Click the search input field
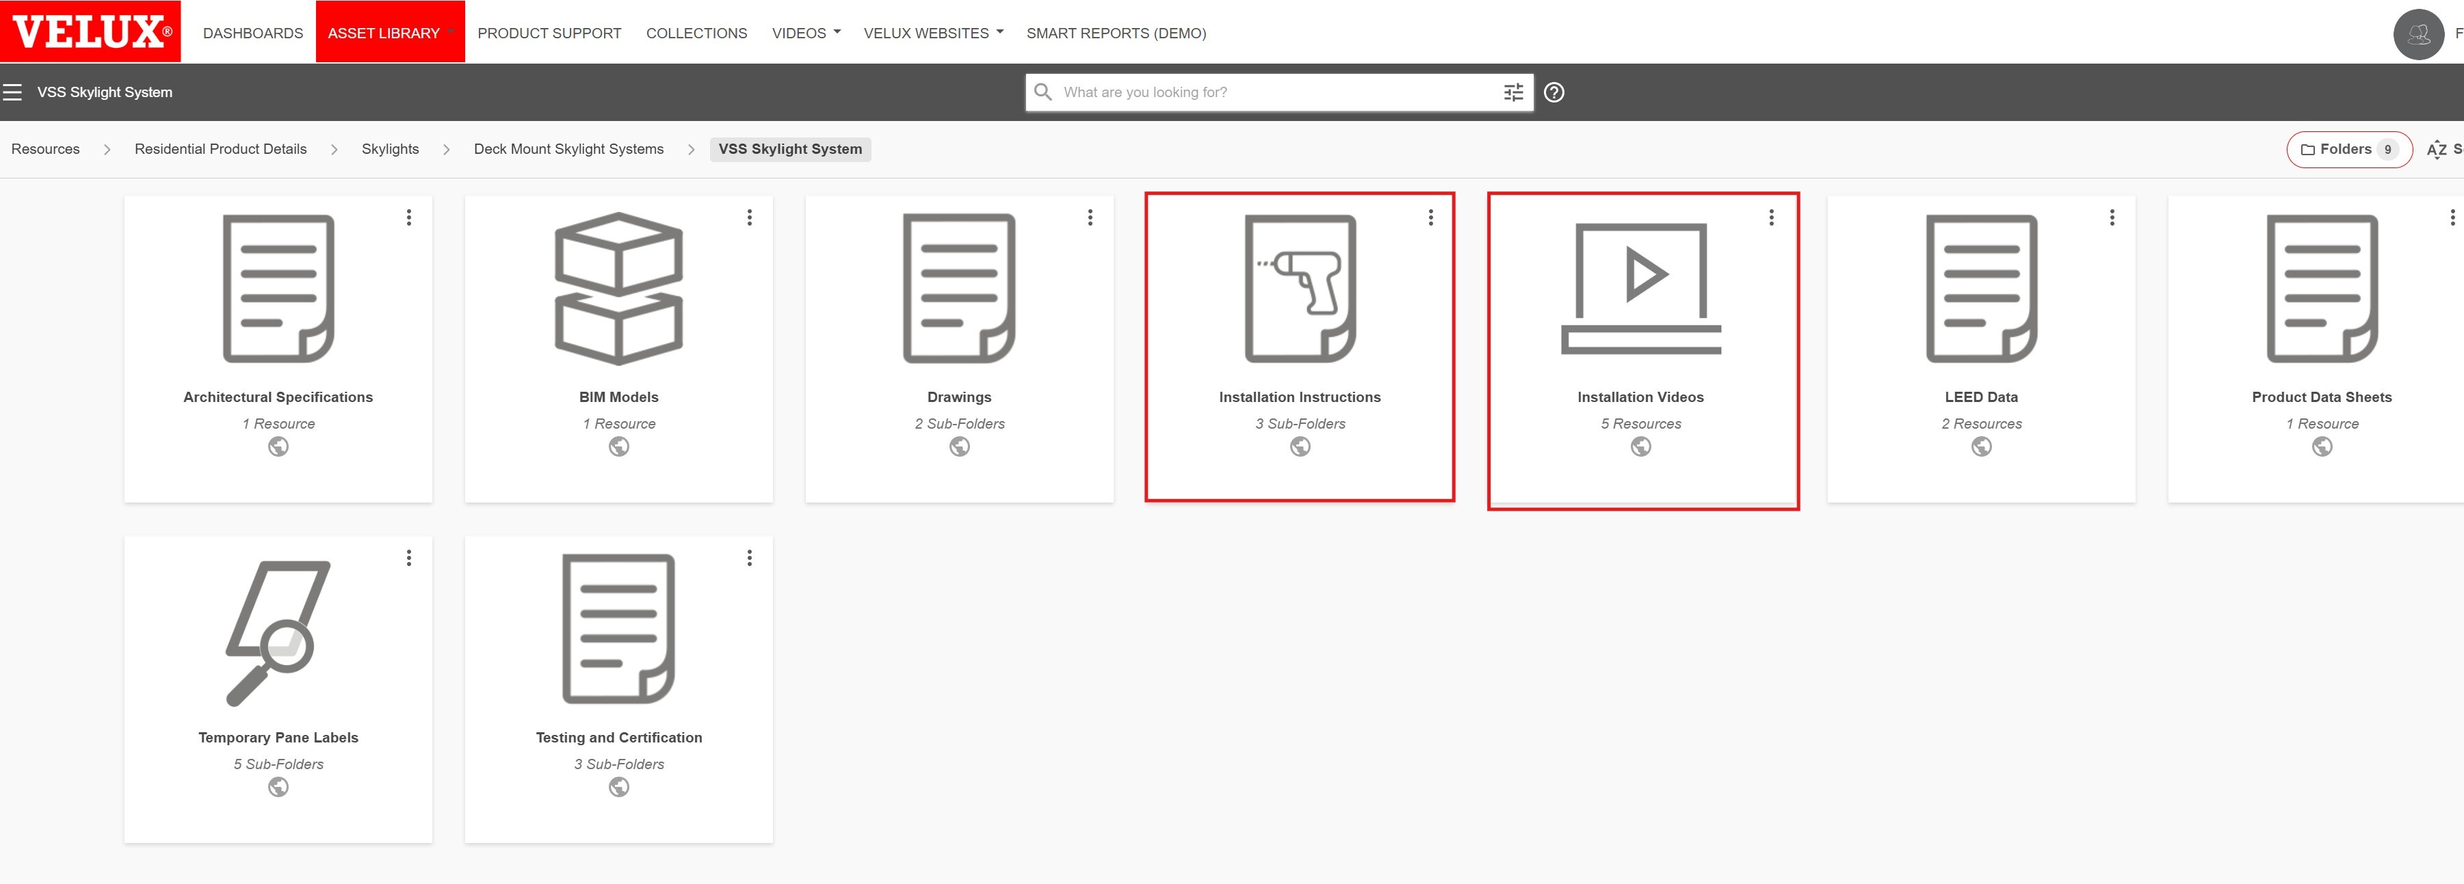 click(1272, 92)
